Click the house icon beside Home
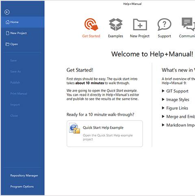This screenshot has width=195, height=196. point(8,22)
